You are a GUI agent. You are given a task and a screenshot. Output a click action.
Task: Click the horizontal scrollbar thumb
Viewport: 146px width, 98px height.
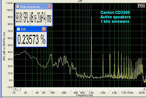pos(19,89)
